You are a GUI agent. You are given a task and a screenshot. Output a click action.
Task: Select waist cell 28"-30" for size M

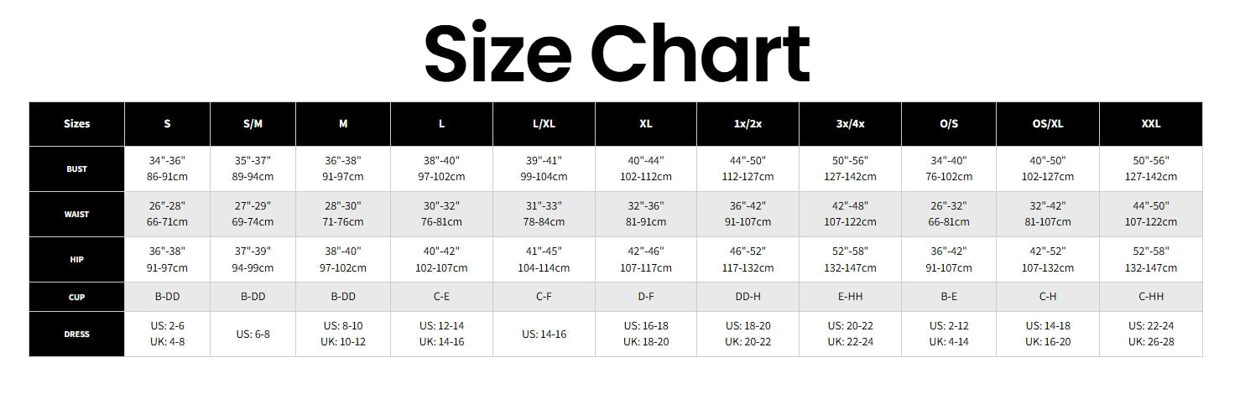click(x=343, y=215)
